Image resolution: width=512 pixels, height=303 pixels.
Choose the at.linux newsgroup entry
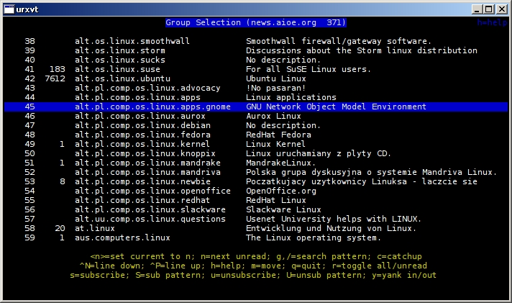point(95,228)
